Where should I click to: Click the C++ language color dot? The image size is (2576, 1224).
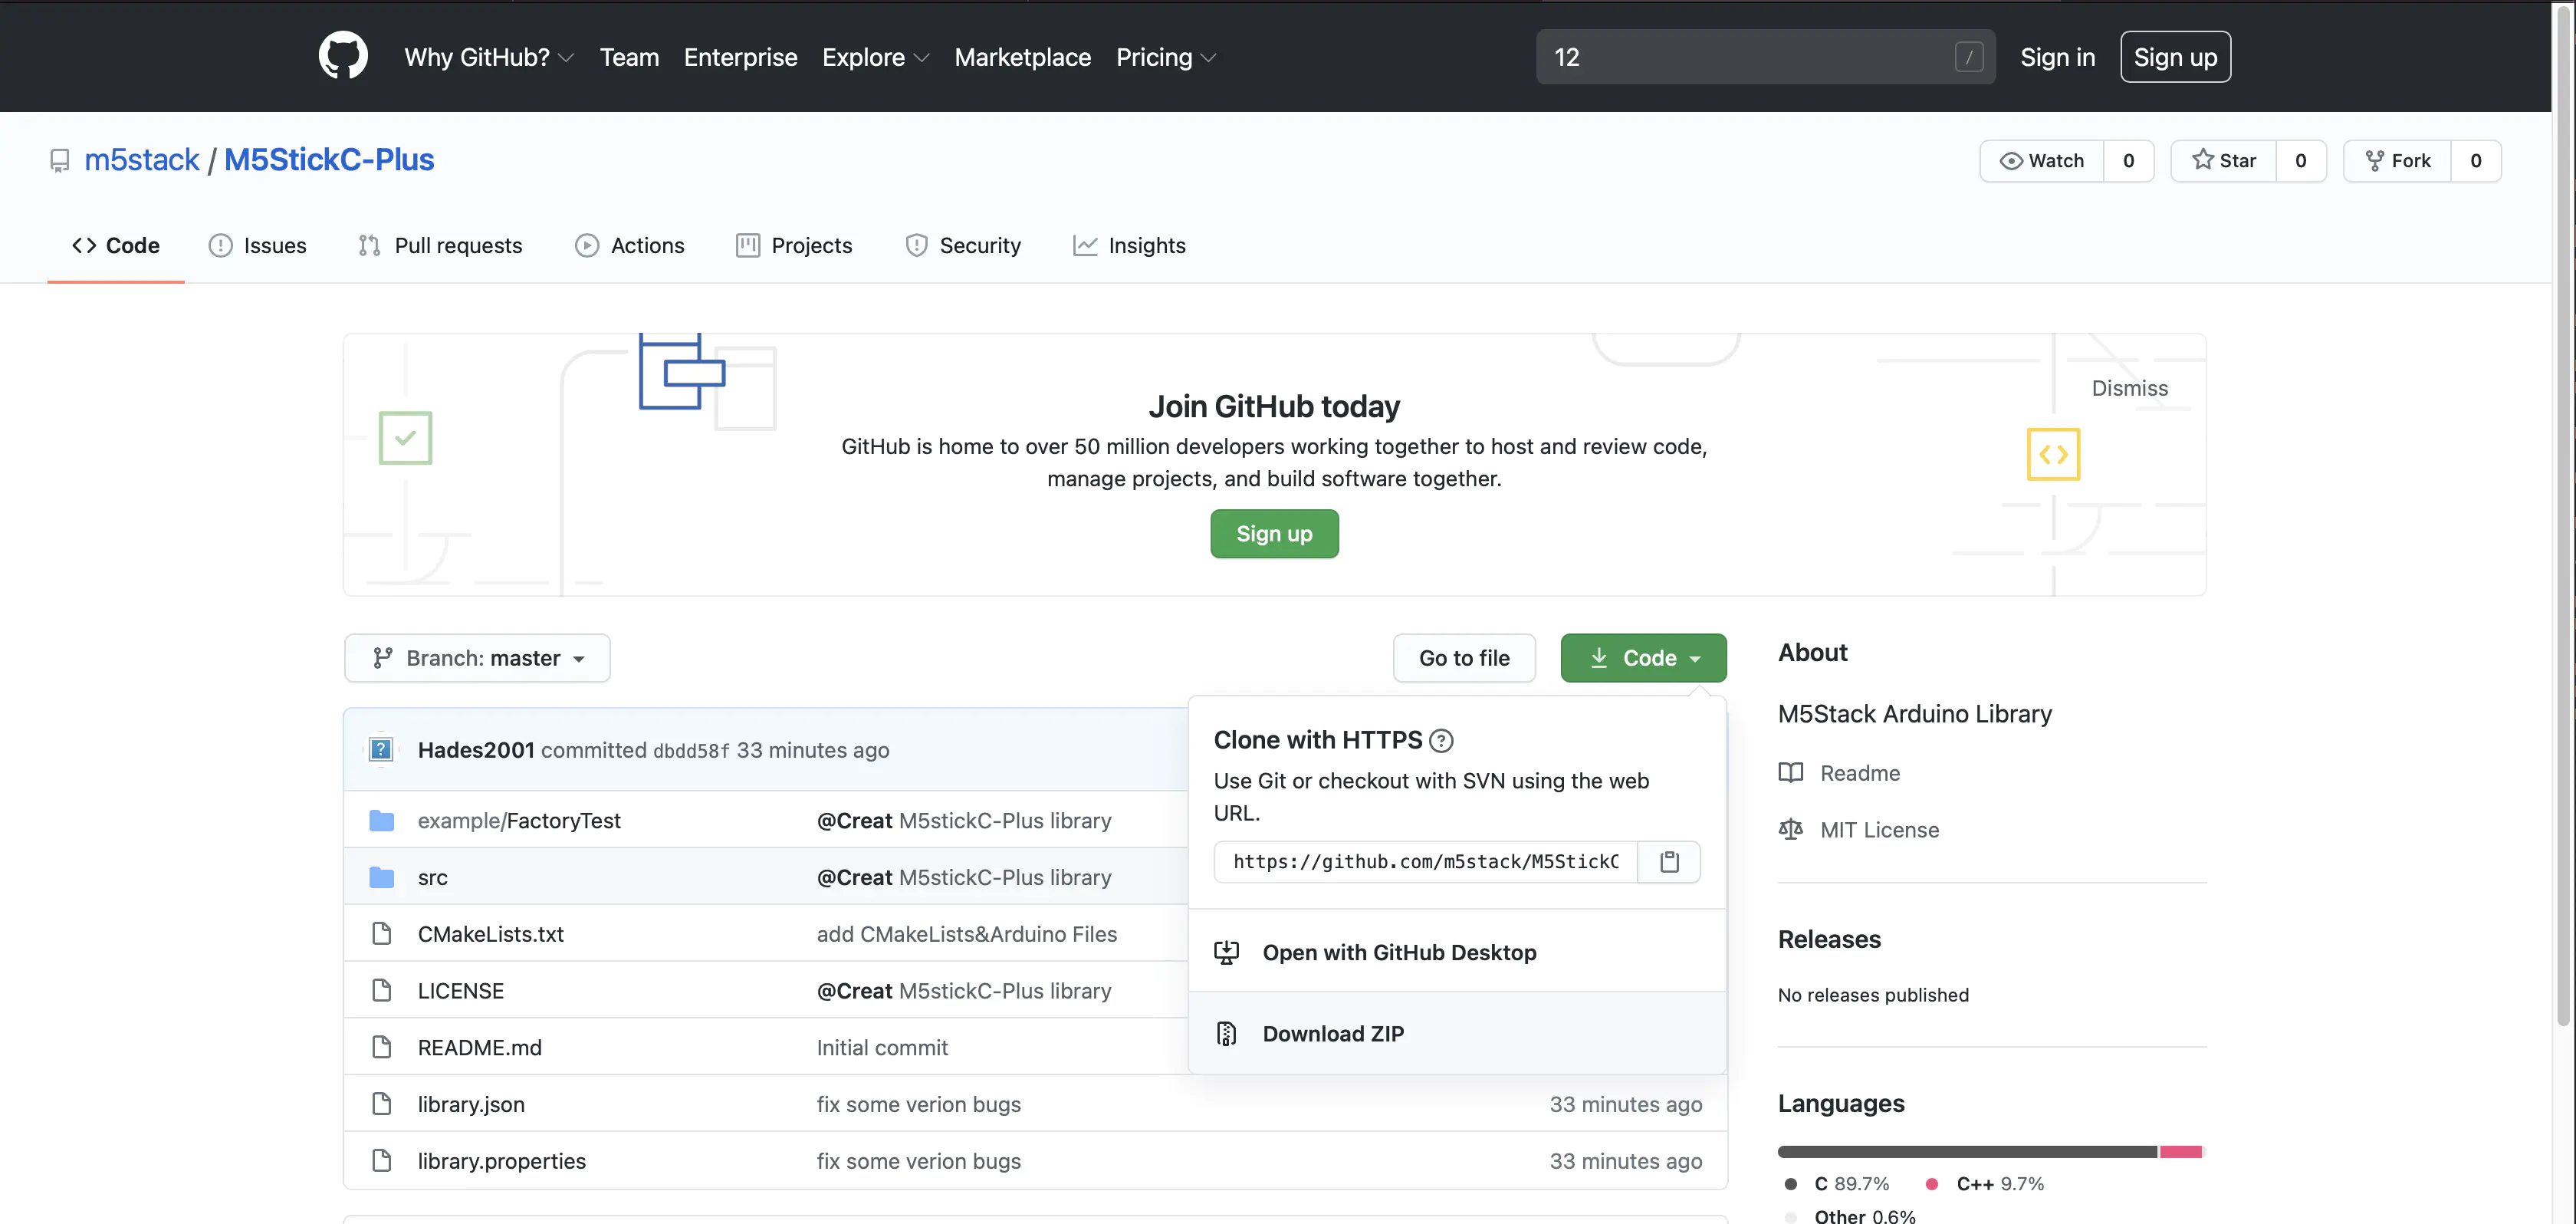pos(1932,1184)
